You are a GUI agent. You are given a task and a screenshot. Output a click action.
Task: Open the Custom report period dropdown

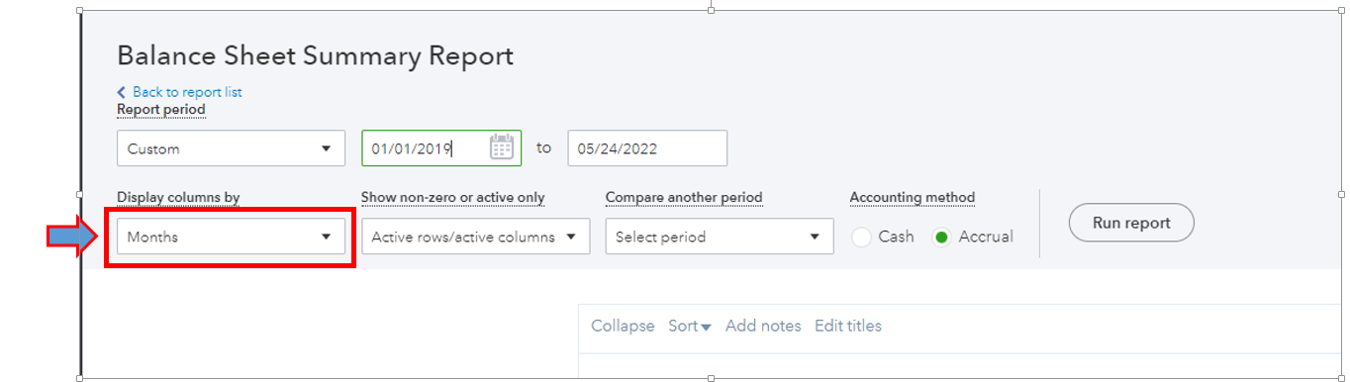[x=231, y=148]
